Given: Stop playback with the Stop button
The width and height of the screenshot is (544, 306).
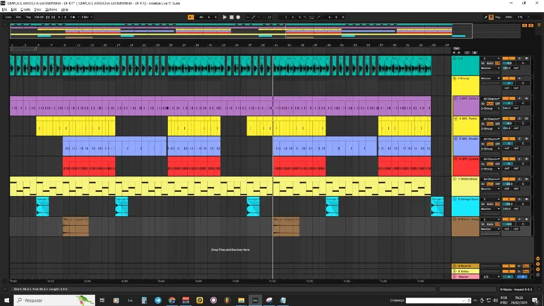Looking at the screenshot, I should pos(232,17).
